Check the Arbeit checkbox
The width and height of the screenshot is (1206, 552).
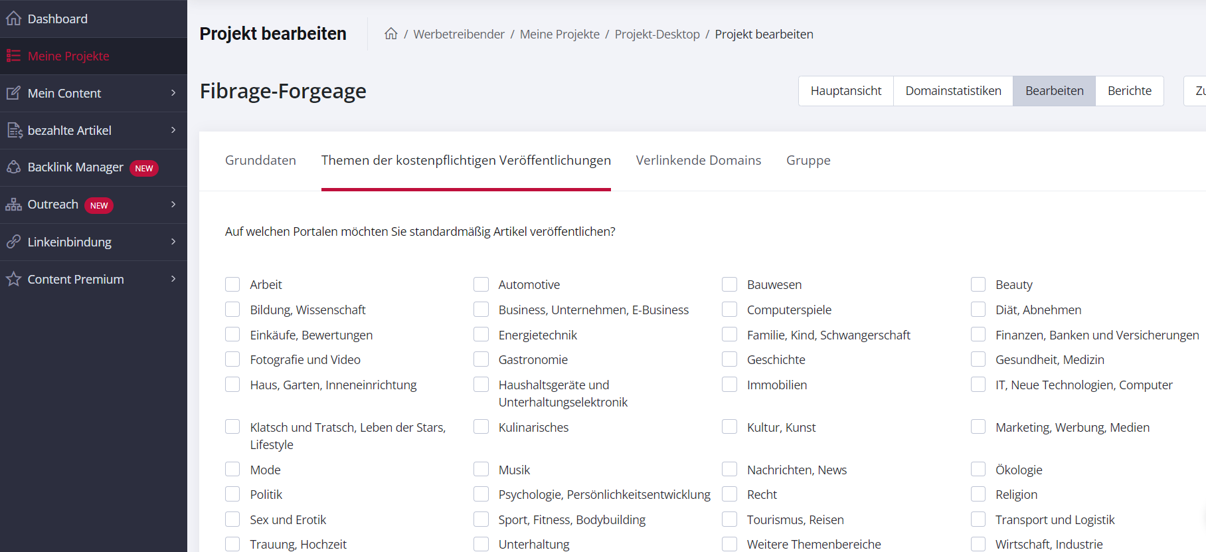coord(232,284)
